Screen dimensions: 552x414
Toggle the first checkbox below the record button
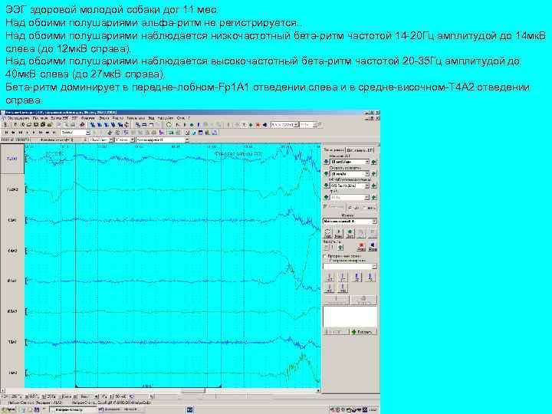click(x=325, y=256)
